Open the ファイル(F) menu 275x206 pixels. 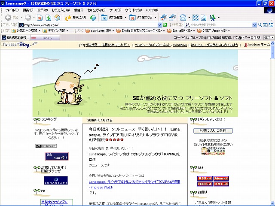click(x=12, y=10)
